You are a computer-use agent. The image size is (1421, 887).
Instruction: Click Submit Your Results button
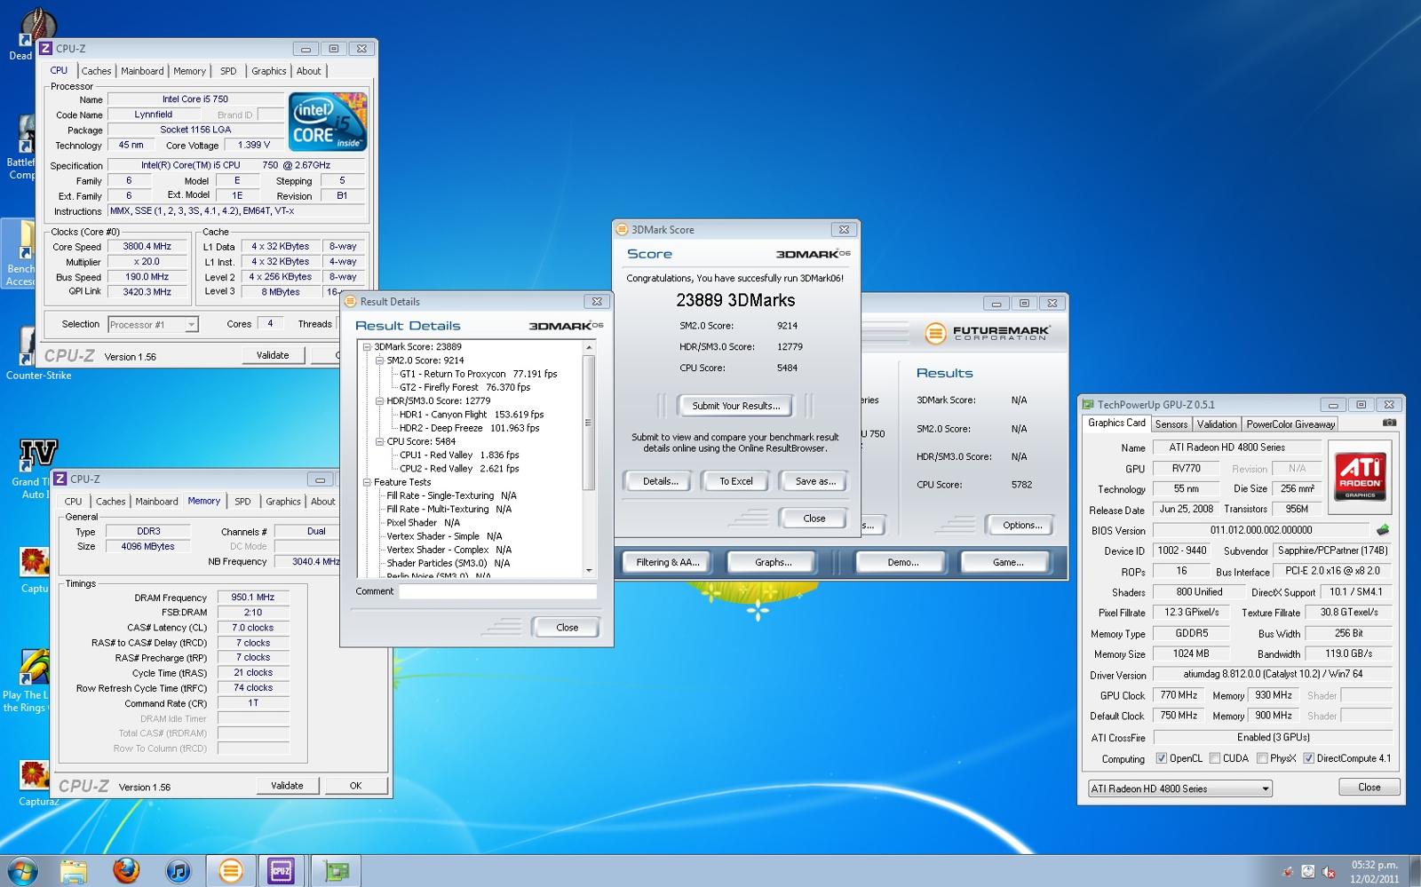736,406
